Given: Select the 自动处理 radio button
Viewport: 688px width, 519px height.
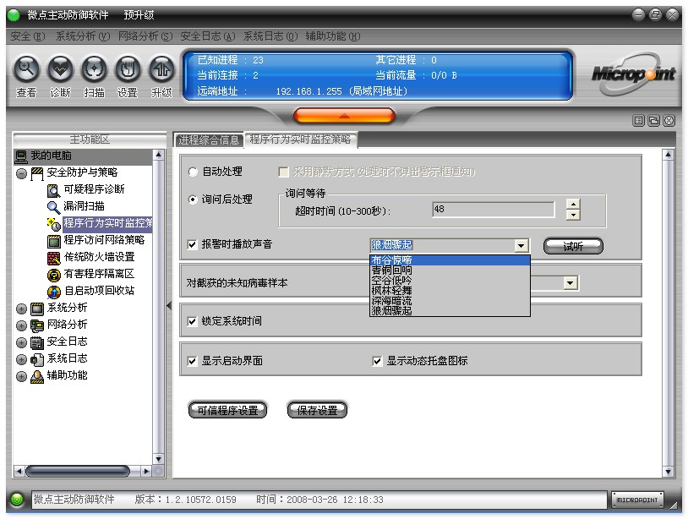Looking at the screenshot, I should click(193, 172).
